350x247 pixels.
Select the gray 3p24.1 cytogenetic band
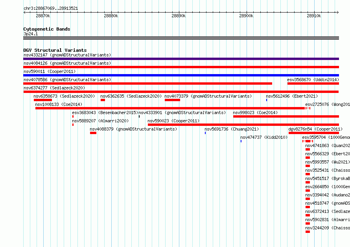point(181,38)
